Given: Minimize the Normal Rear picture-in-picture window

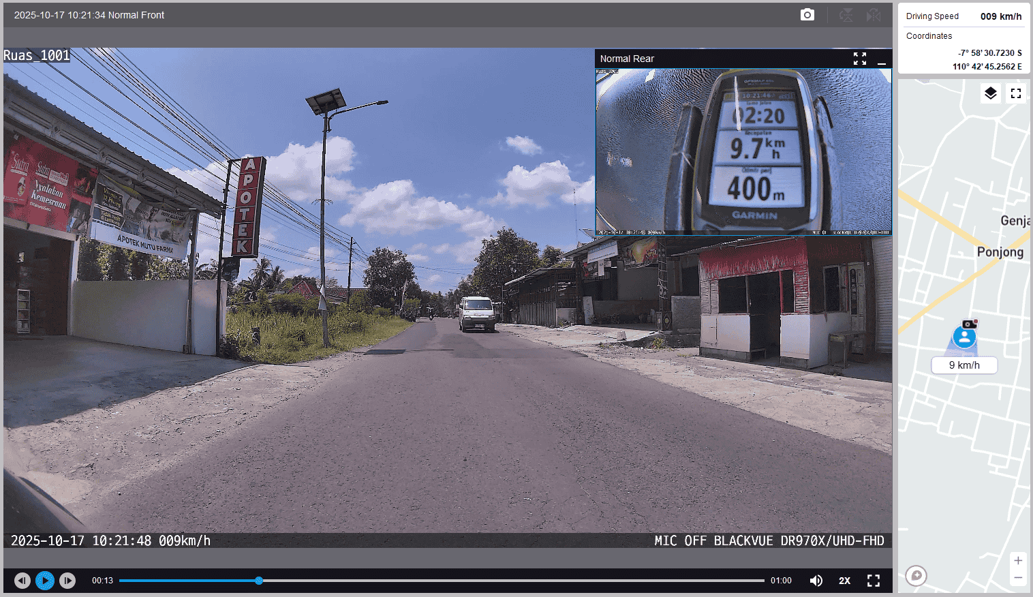Looking at the screenshot, I should pyautogui.click(x=882, y=59).
